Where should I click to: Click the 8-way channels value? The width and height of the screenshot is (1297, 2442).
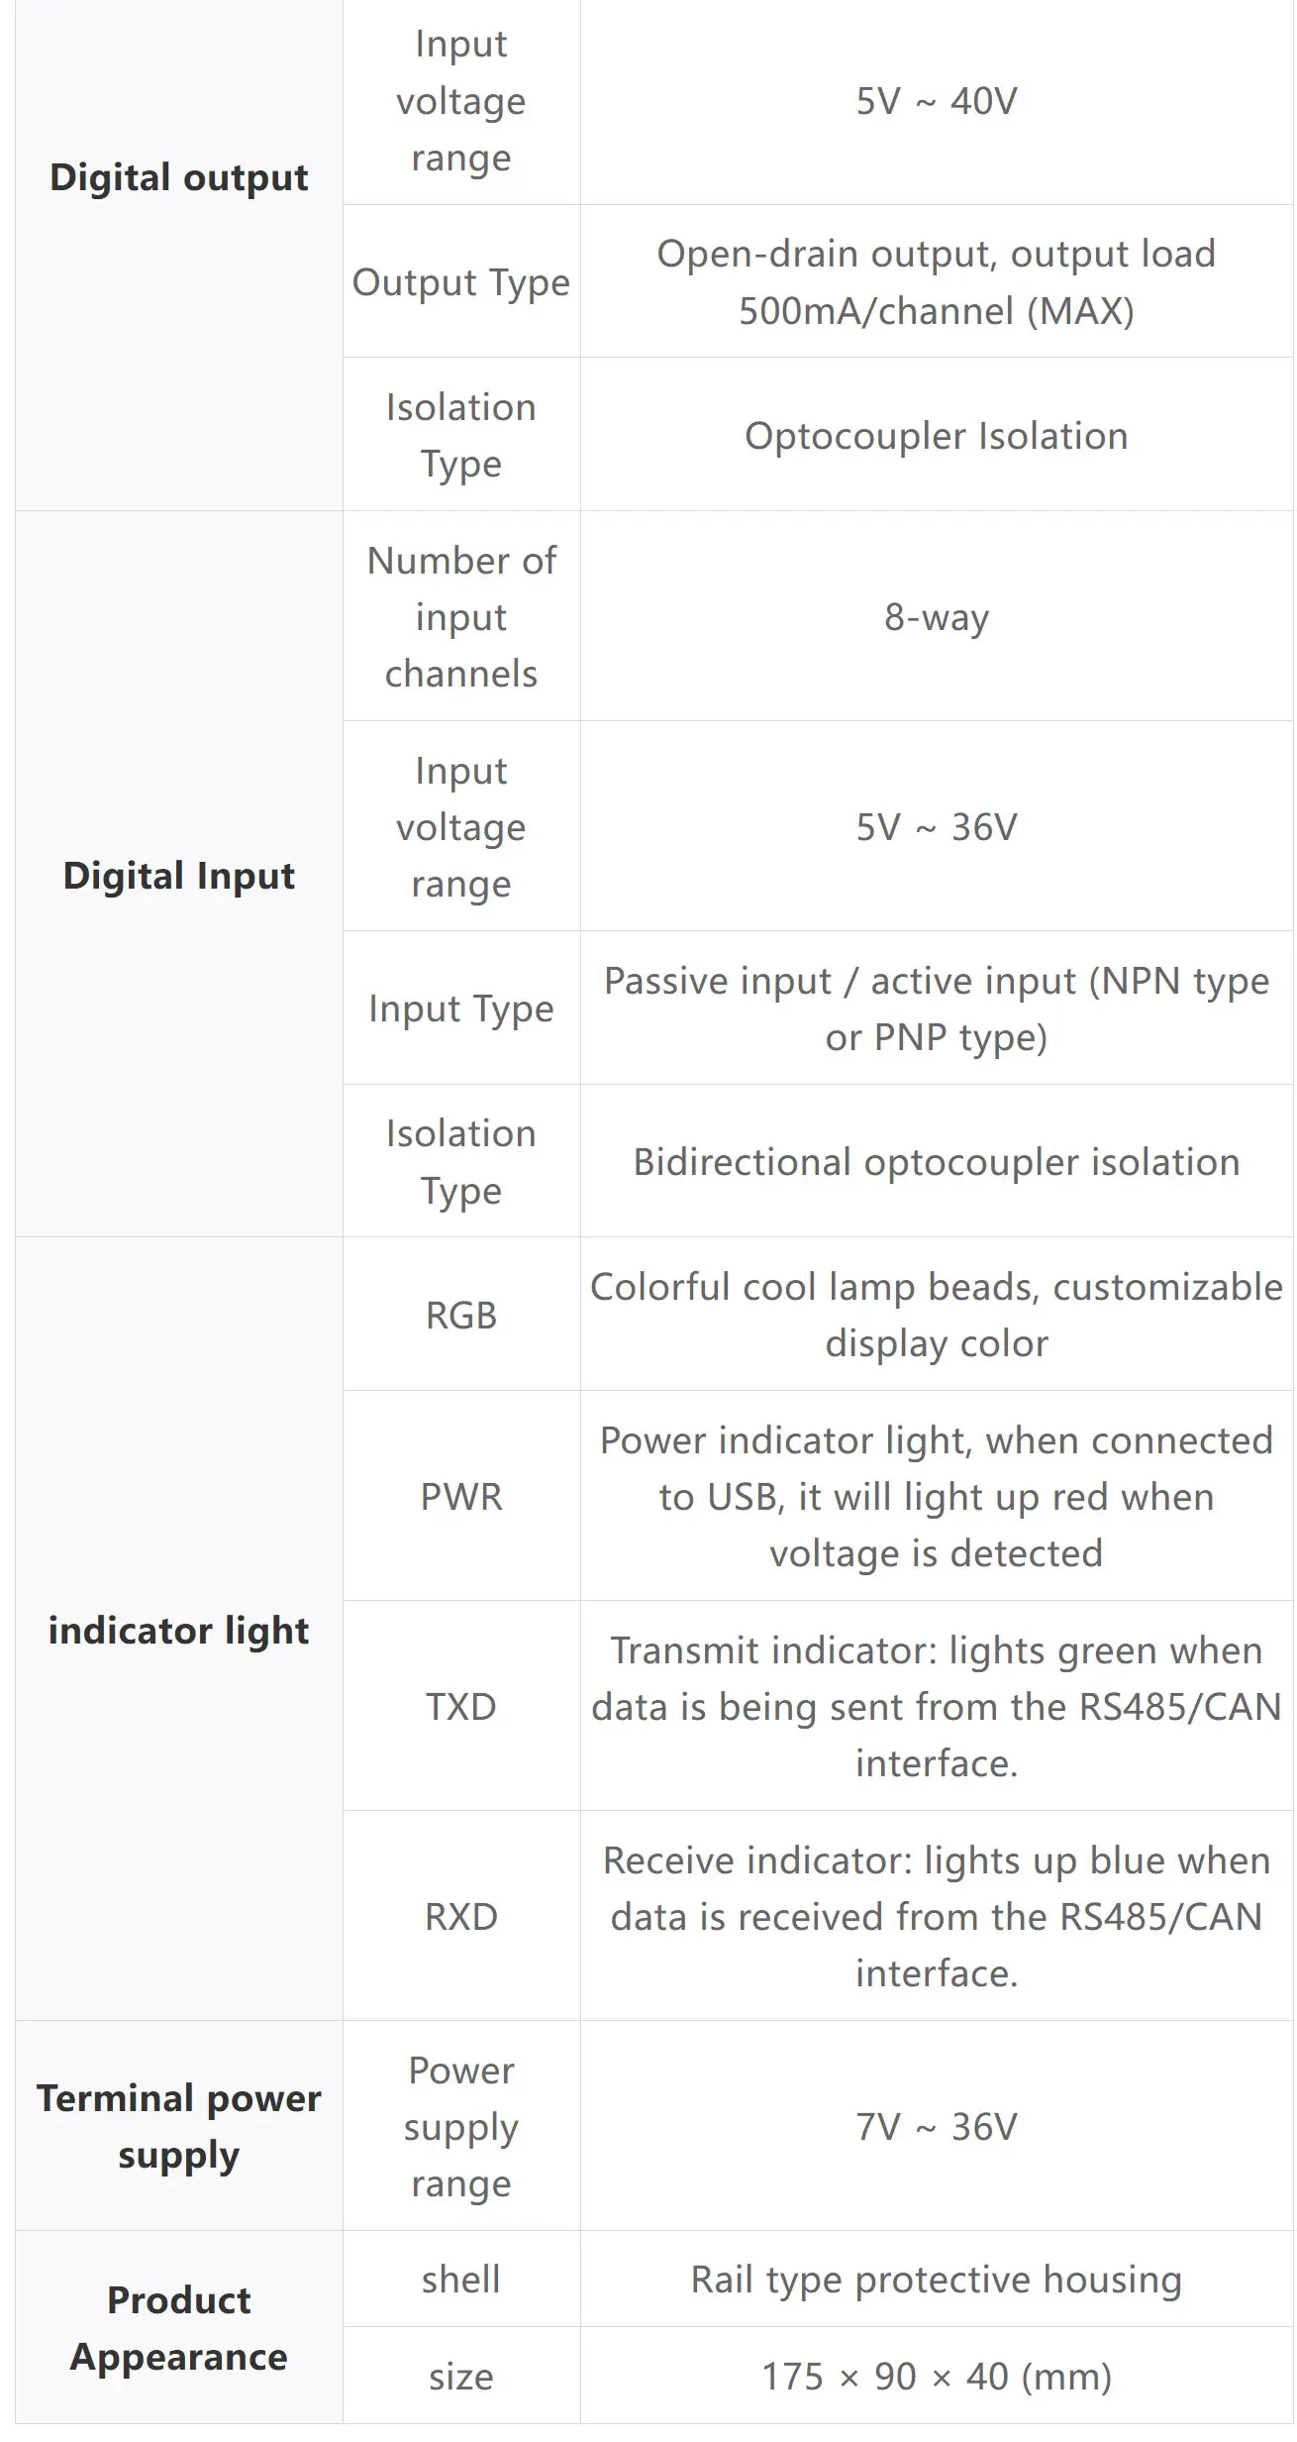(937, 617)
